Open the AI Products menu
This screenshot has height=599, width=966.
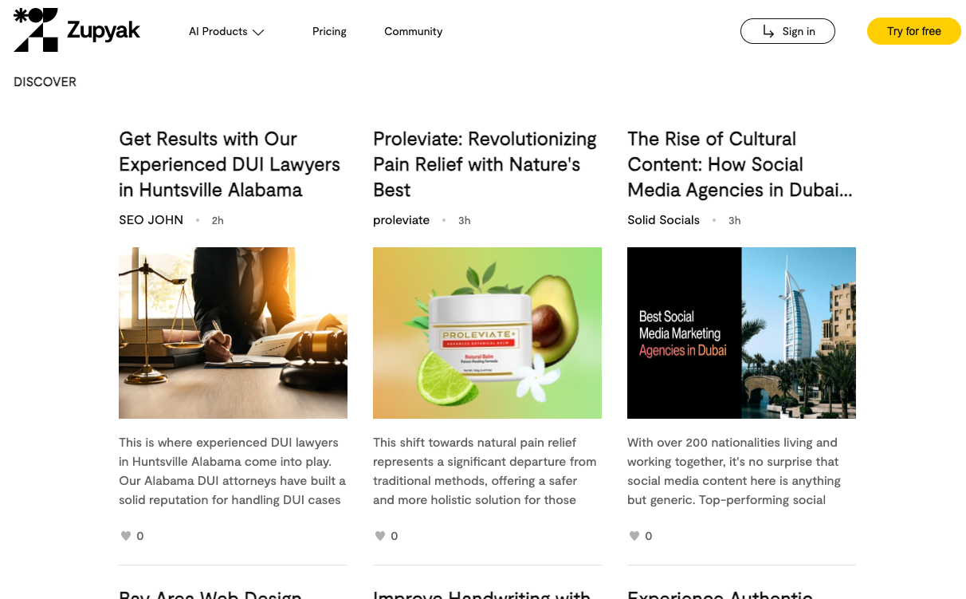click(226, 31)
